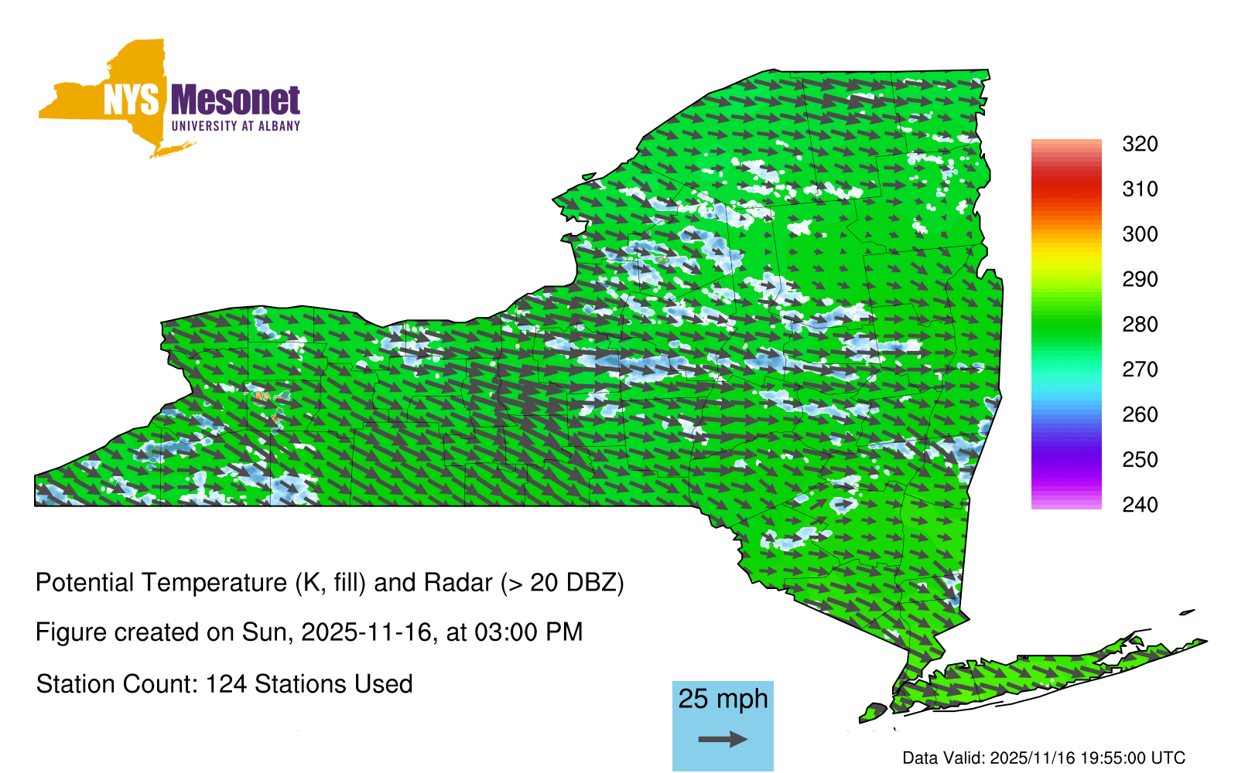1238x773 pixels.
Task: Click the Station Count text
Action: click(224, 684)
